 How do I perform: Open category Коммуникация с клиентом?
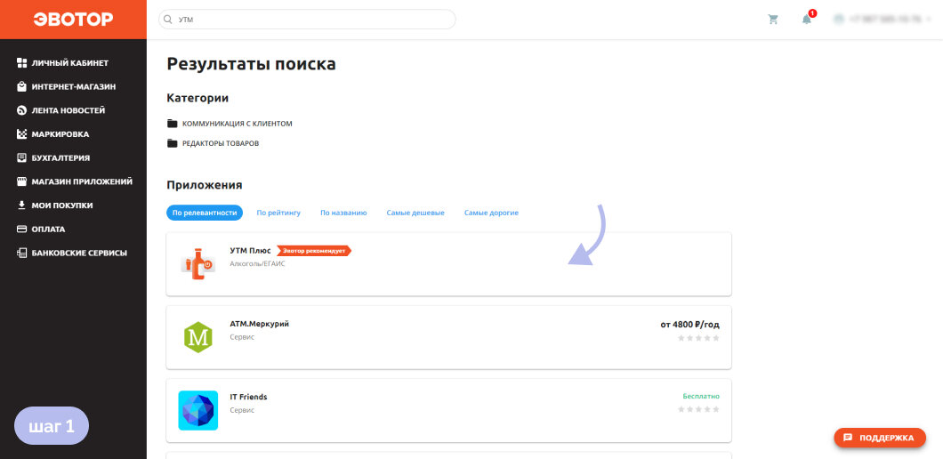click(x=237, y=124)
